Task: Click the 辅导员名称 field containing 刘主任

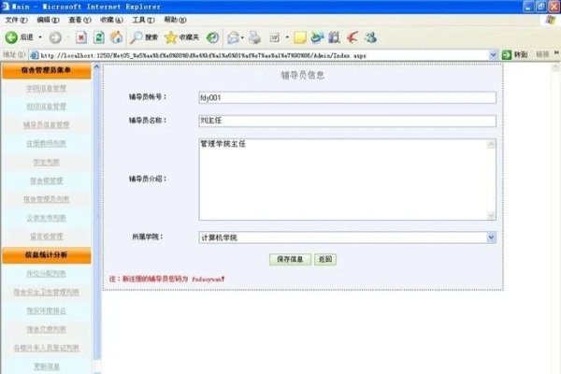Action: (347, 121)
